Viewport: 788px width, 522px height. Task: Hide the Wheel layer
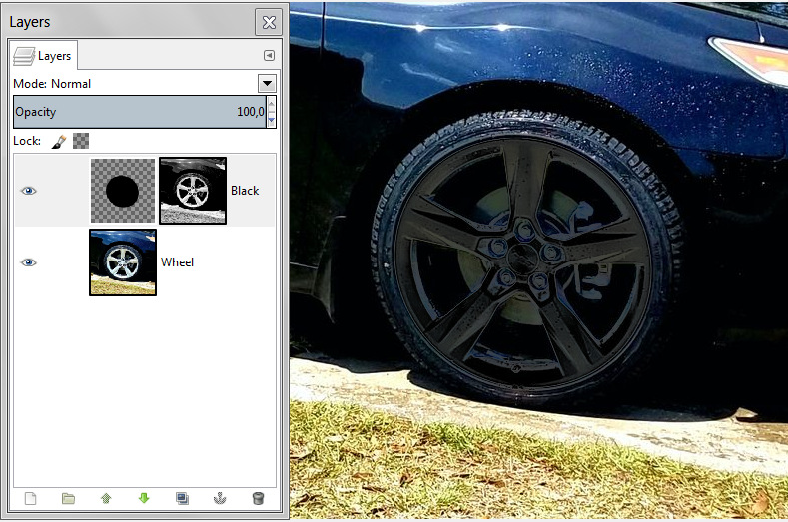[29, 262]
